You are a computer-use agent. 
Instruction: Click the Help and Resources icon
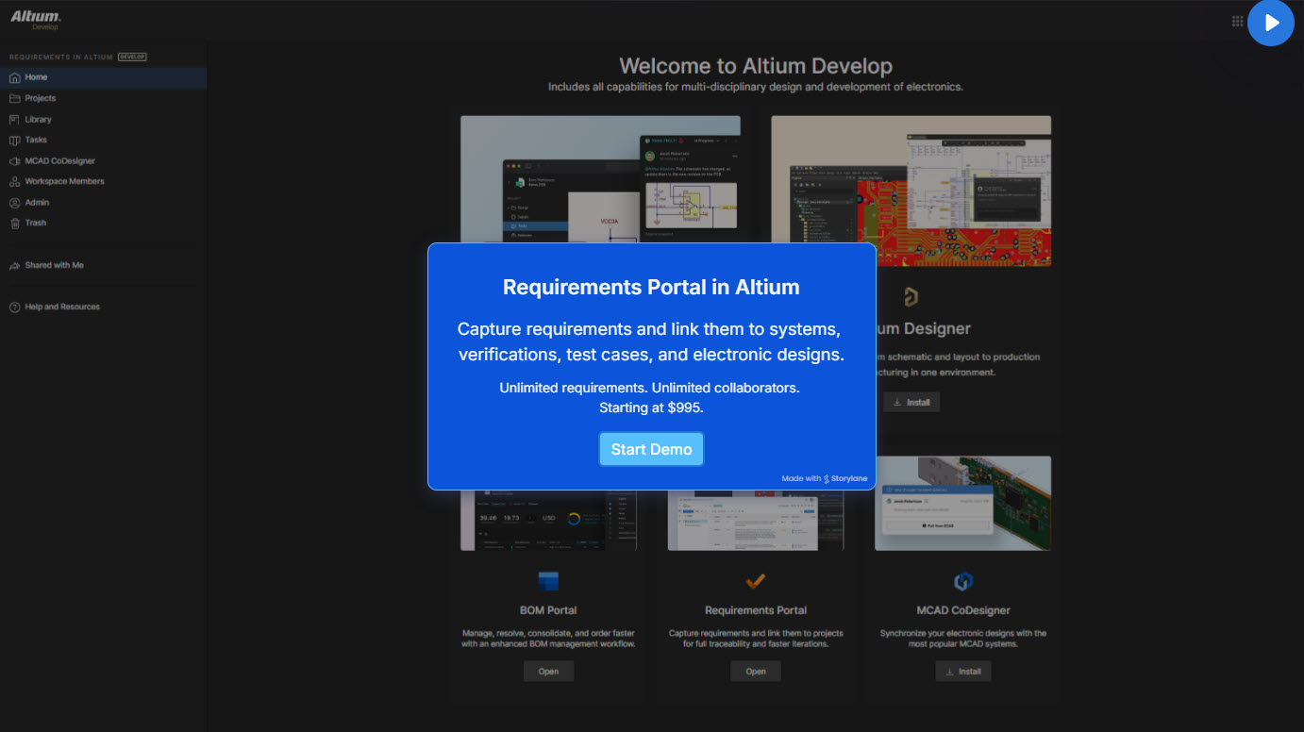(x=15, y=308)
